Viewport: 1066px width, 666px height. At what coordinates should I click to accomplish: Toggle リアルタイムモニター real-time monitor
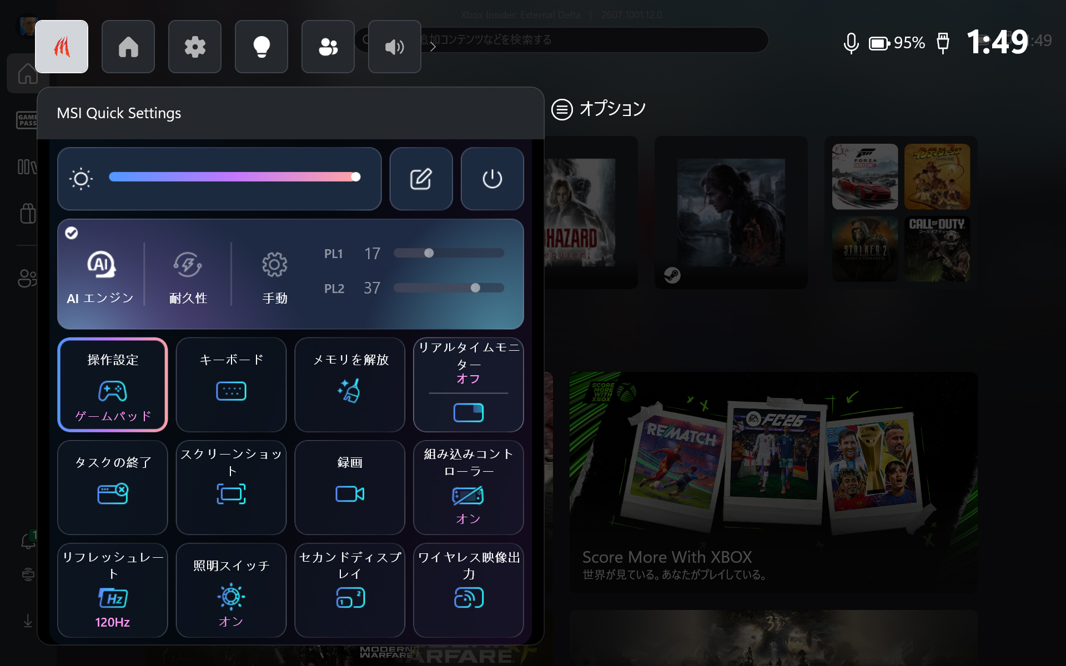469,385
